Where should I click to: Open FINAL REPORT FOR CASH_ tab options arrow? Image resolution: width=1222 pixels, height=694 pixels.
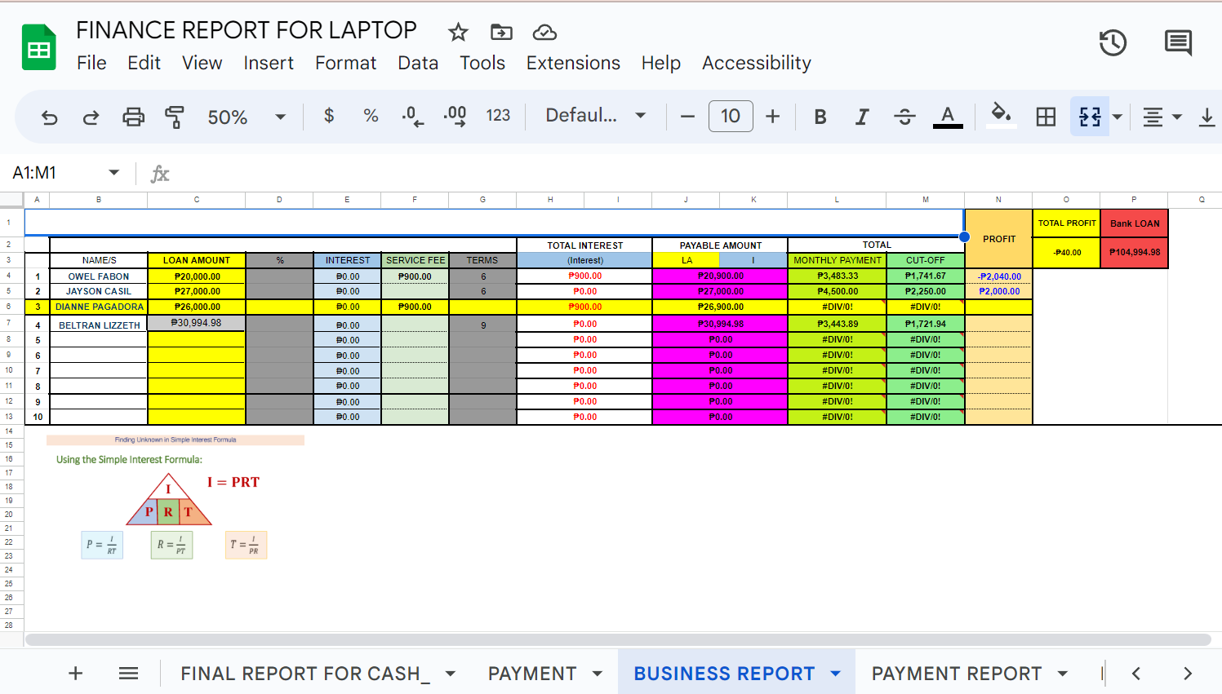point(450,674)
